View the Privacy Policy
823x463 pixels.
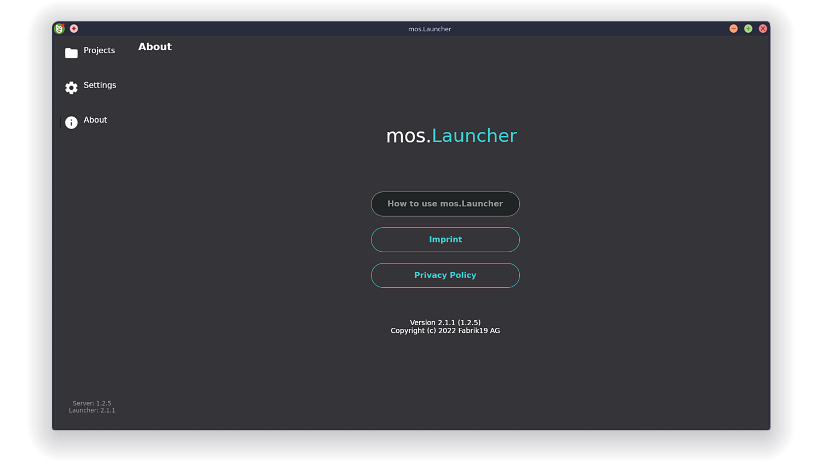445,275
